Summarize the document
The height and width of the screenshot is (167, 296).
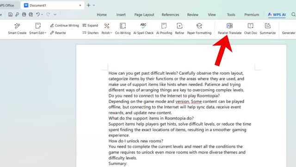tap(268, 29)
